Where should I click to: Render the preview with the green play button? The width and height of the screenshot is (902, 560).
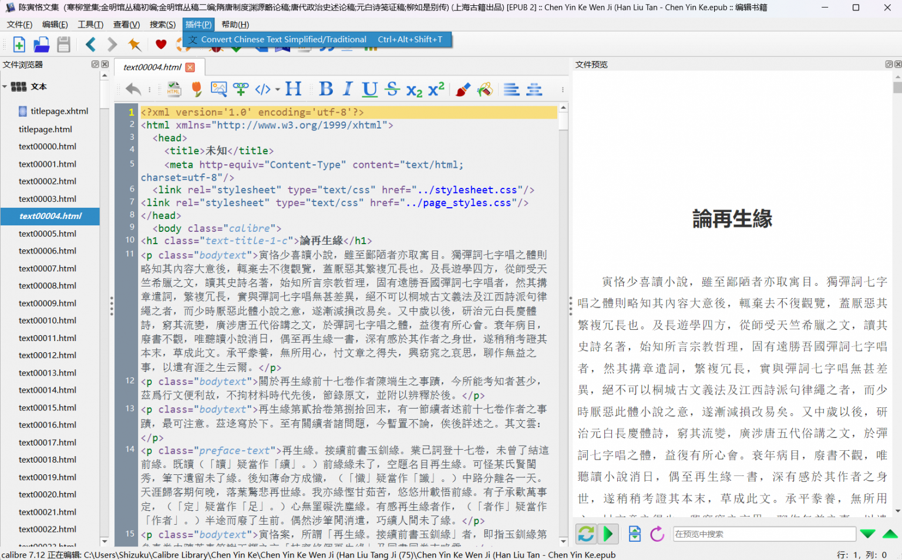(x=608, y=534)
